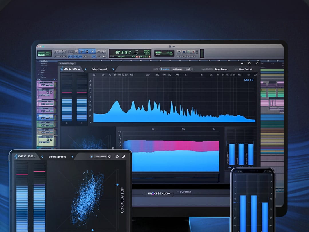Click the stop button in Pro Tools transport
This screenshot has height=232, width=309.
tap(184, 52)
